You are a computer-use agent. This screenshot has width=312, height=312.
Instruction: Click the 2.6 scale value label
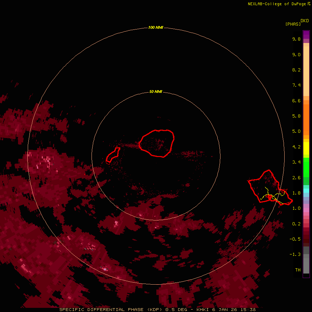pos(296,178)
